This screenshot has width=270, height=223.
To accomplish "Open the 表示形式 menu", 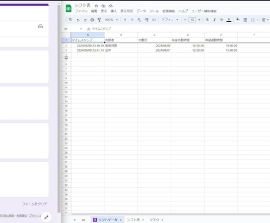I will [x=127, y=11].
